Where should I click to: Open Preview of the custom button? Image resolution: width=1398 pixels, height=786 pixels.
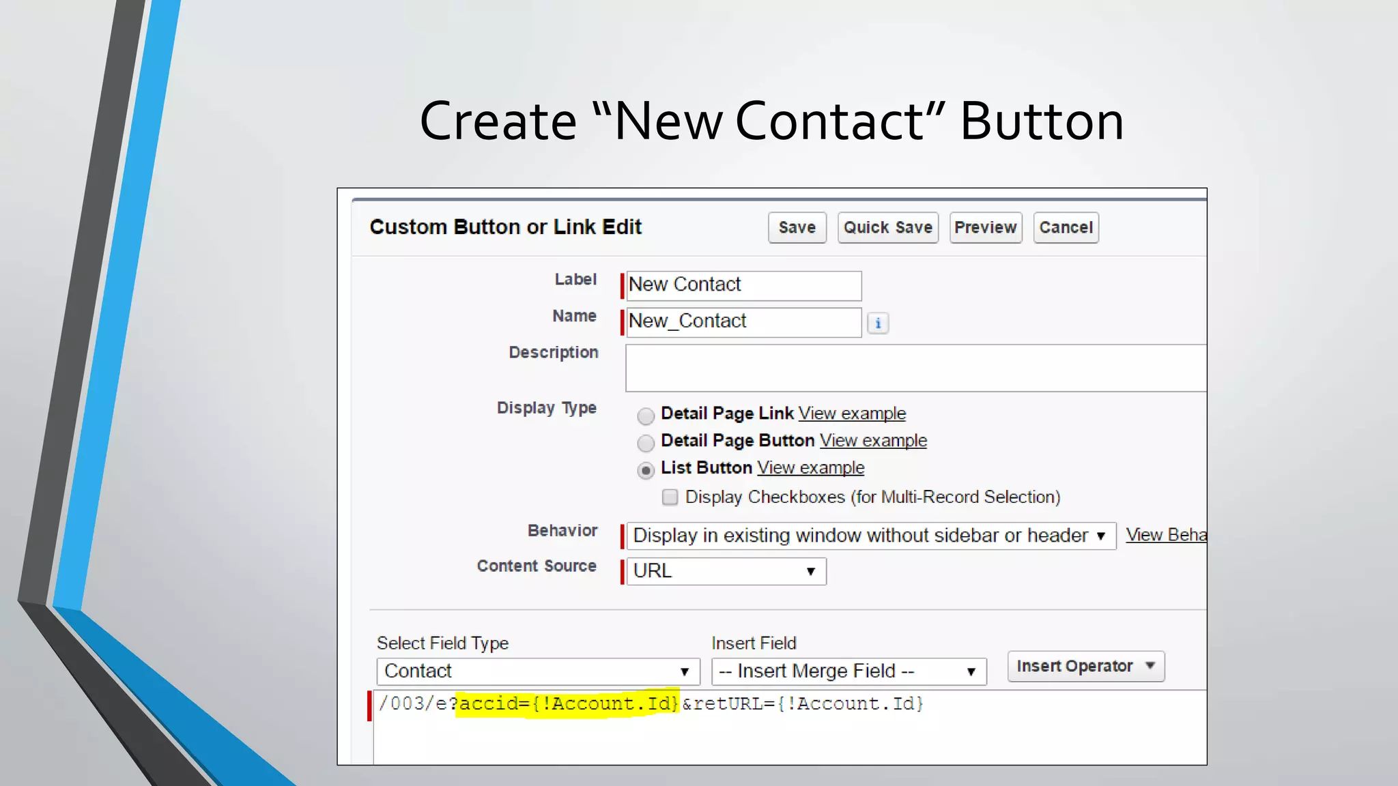[985, 227]
